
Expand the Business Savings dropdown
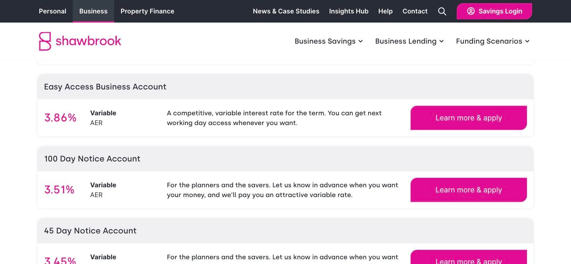pyautogui.click(x=328, y=41)
